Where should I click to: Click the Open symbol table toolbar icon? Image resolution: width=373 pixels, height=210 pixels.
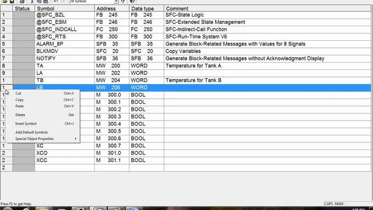click(5, 1)
